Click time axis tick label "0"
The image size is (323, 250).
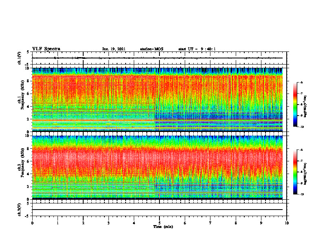point(32,223)
